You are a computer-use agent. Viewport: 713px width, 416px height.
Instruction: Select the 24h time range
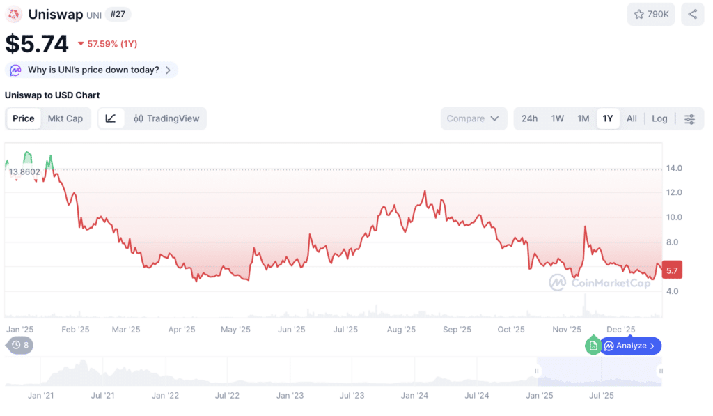(529, 118)
